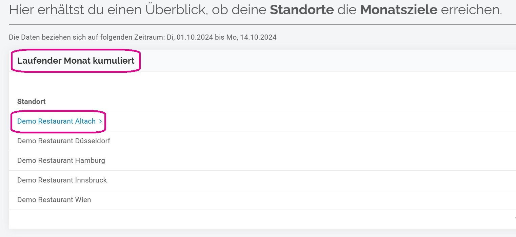Click the Laufender Monat kumuliert panel title

click(x=76, y=61)
